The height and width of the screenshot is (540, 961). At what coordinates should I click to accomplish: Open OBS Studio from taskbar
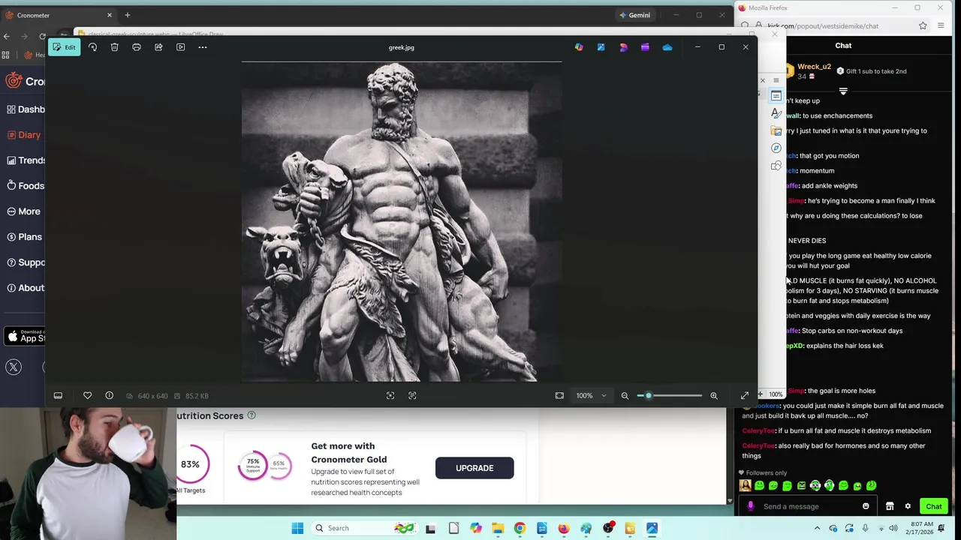click(608, 528)
